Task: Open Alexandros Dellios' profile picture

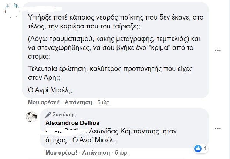Action: pos(31,117)
